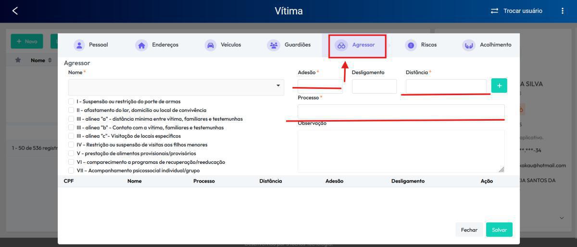Click the star icon in table header

coord(18,60)
